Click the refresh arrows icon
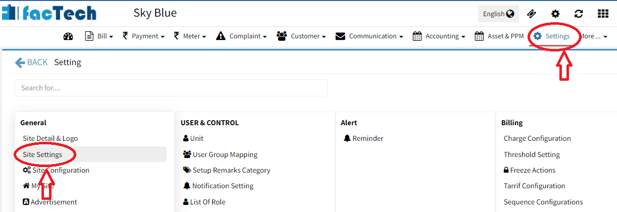Viewport: 617px width, 212px height. click(x=579, y=14)
